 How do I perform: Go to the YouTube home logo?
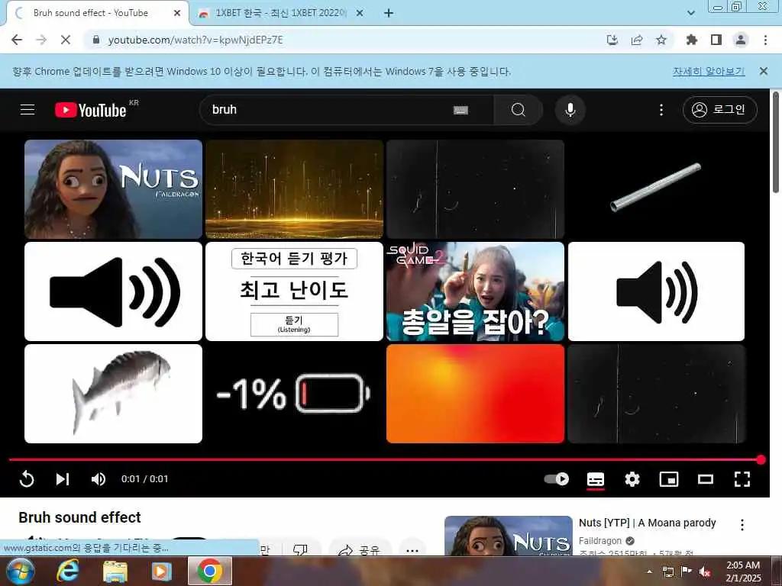click(91, 110)
